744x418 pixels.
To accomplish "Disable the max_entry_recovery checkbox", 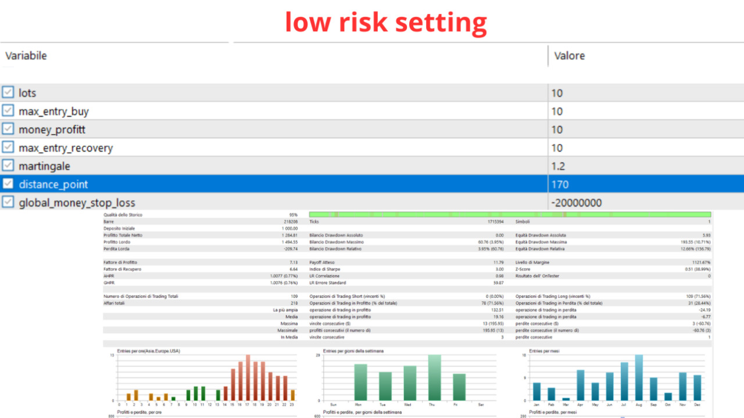I will coord(8,147).
